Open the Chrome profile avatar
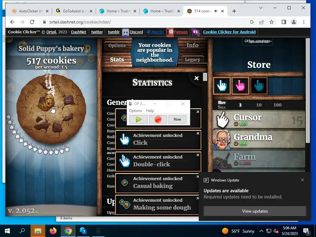 (x=294, y=22)
